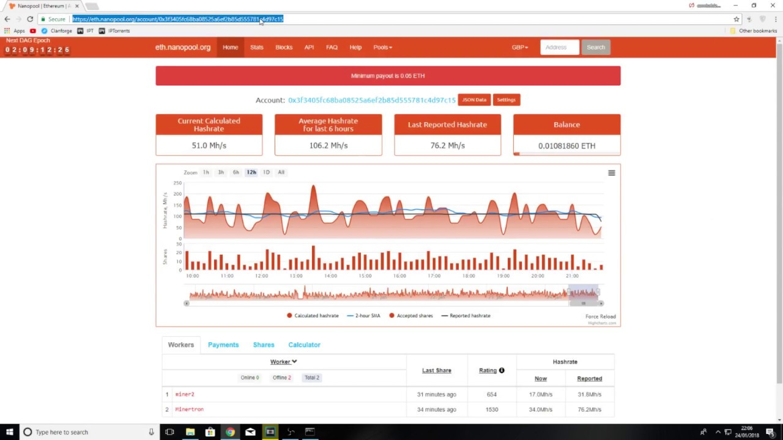Open JSON Data for the account

pos(474,100)
